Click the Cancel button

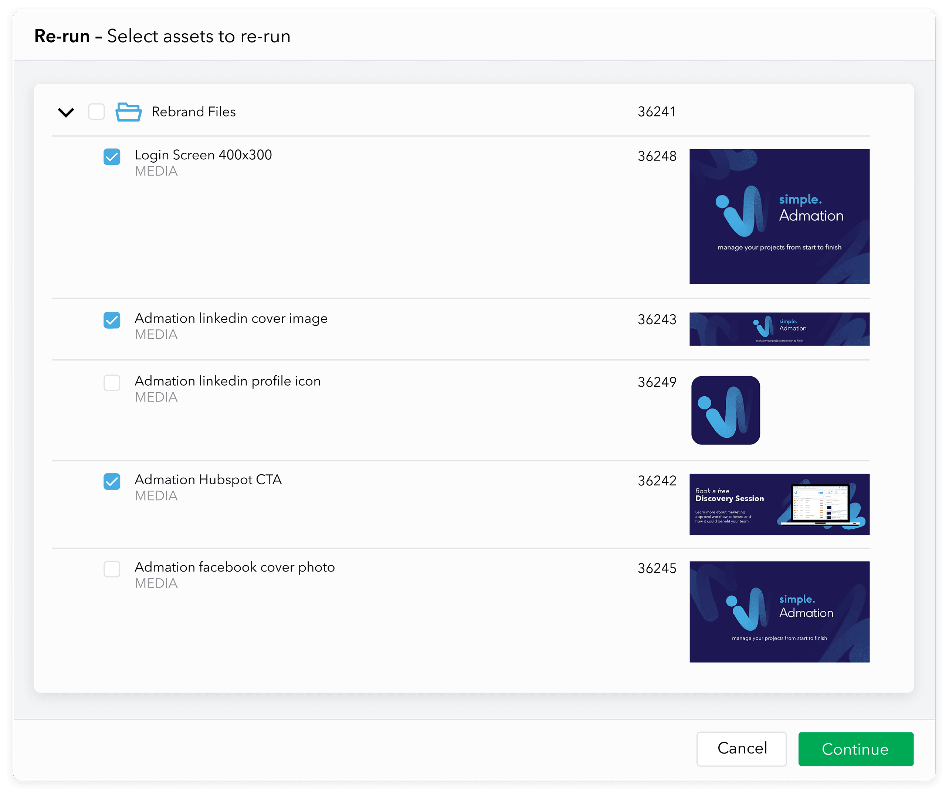click(741, 749)
